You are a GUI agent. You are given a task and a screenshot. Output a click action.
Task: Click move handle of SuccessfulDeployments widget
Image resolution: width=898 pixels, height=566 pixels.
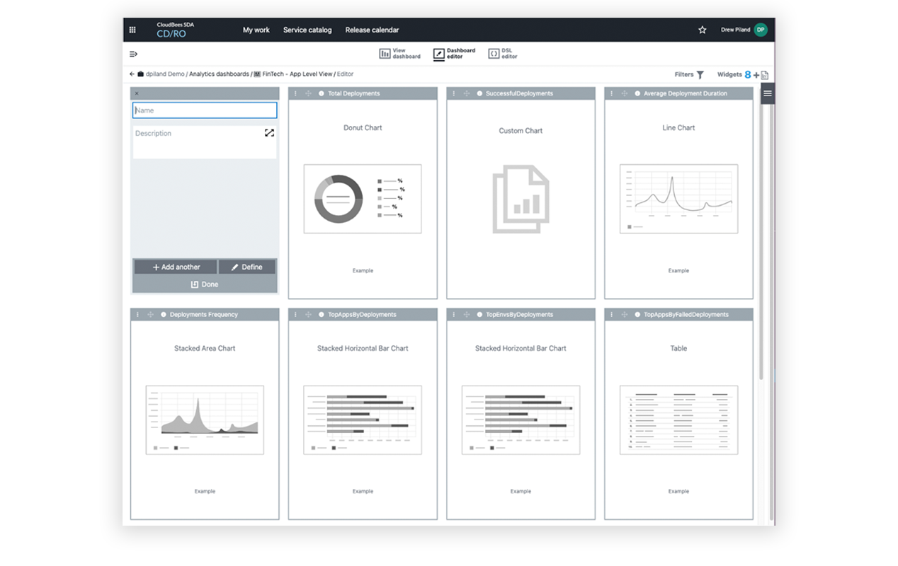466,93
